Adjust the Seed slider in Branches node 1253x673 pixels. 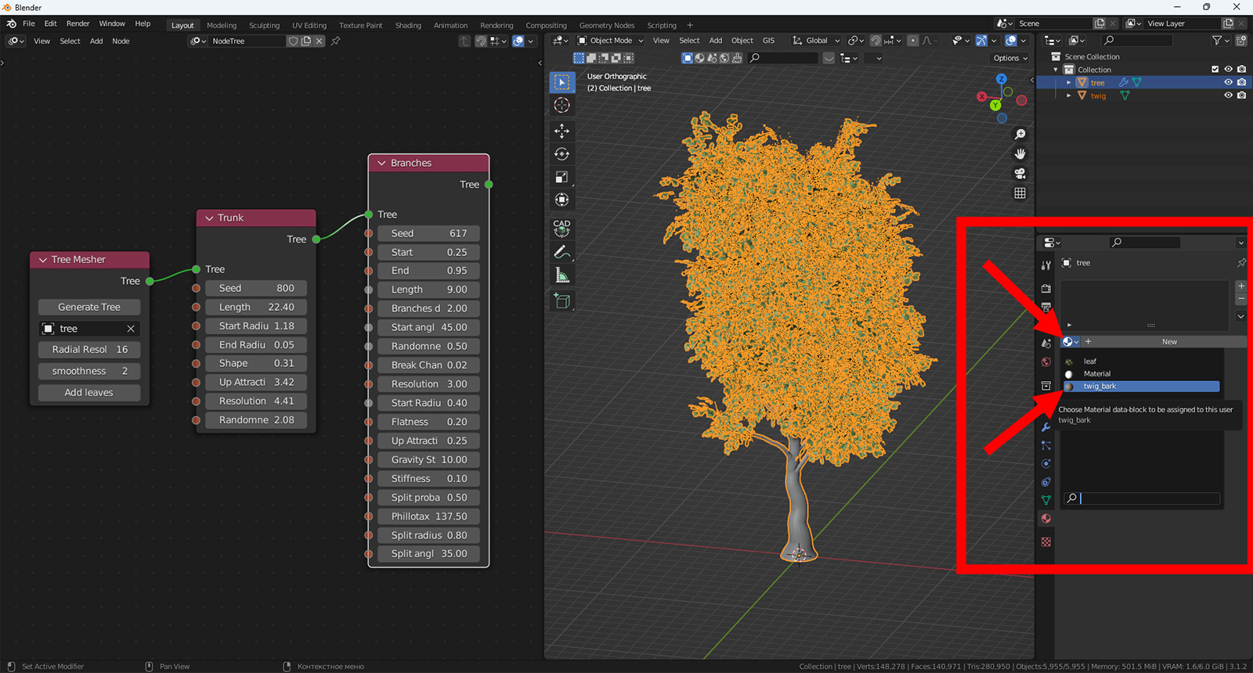click(428, 234)
